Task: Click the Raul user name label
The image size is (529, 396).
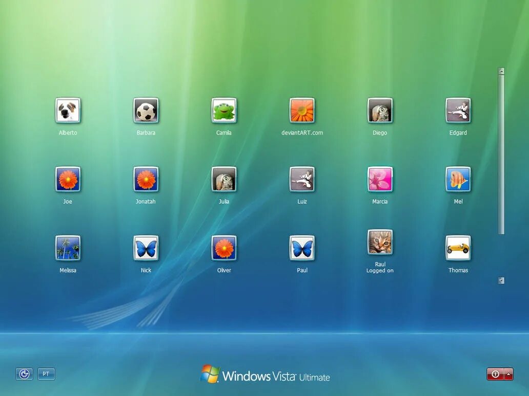Action: [380, 265]
